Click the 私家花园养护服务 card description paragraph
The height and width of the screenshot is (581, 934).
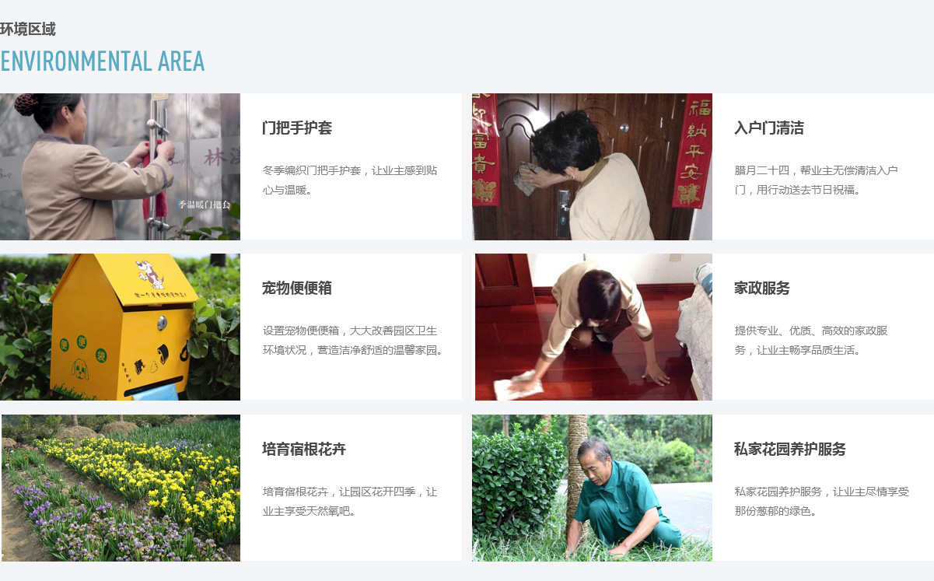click(822, 502)
